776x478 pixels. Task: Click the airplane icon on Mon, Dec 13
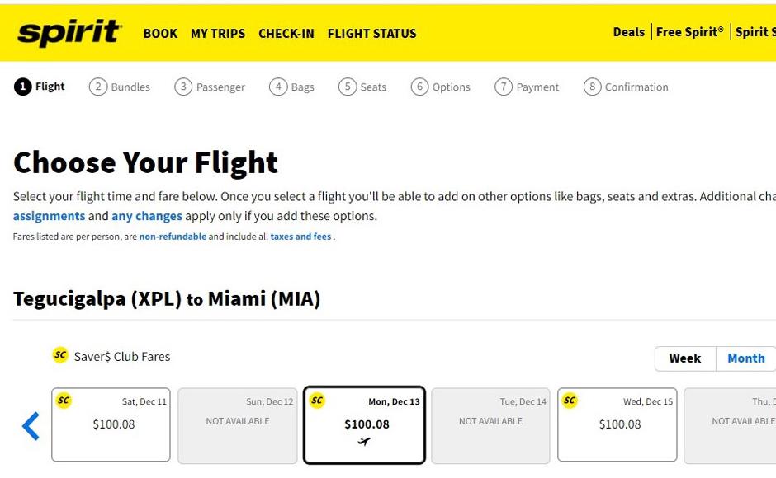364,442
